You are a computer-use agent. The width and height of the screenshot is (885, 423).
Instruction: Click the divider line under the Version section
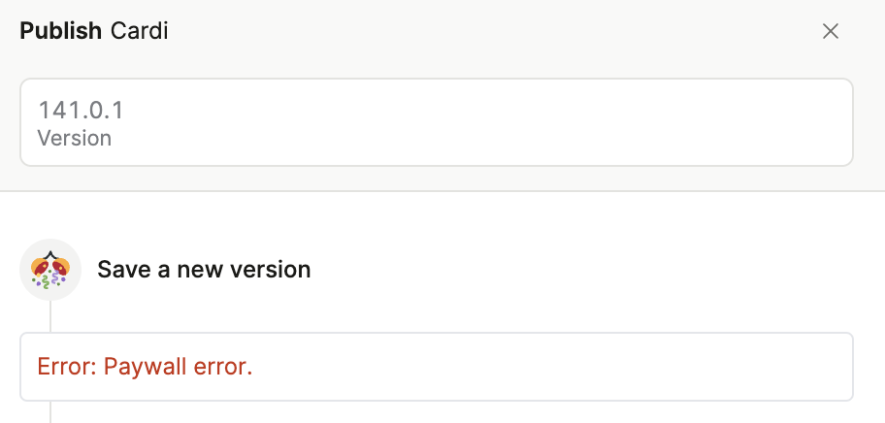(442, 191)
